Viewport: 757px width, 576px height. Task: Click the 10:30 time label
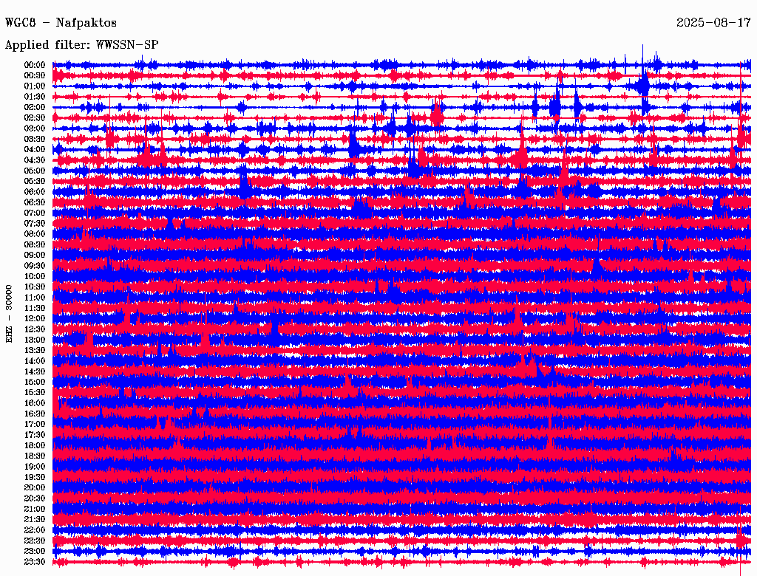(35, 287)
